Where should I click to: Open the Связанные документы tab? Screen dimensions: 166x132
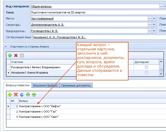76,85
